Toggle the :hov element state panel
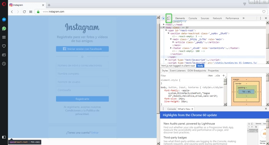The height and width of the screenshot is (145, 269). pyautogui.click(x=210, y=76)
